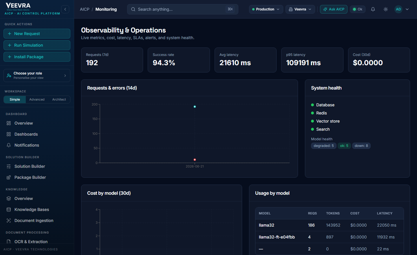Click the Veevra logo

18,6
